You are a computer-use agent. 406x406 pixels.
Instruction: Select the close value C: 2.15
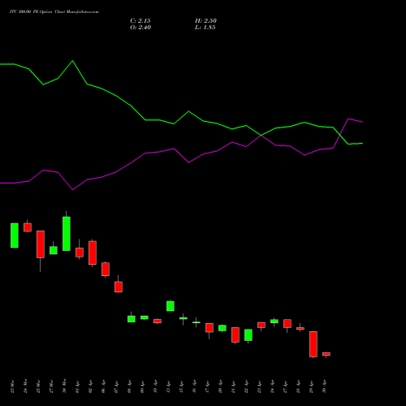(140, 21)
